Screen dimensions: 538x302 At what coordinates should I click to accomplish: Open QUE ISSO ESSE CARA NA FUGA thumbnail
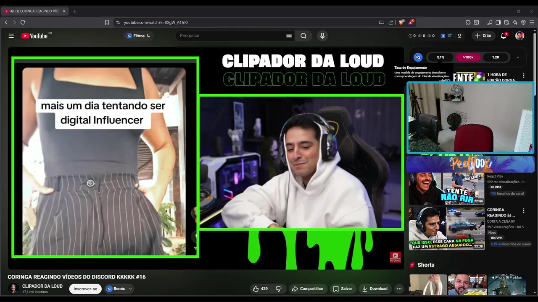446,229
